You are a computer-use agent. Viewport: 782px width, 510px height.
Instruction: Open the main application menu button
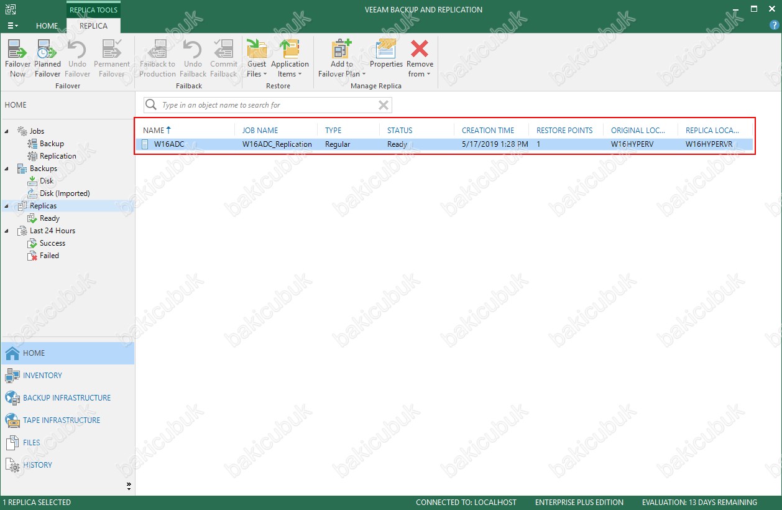12,25
